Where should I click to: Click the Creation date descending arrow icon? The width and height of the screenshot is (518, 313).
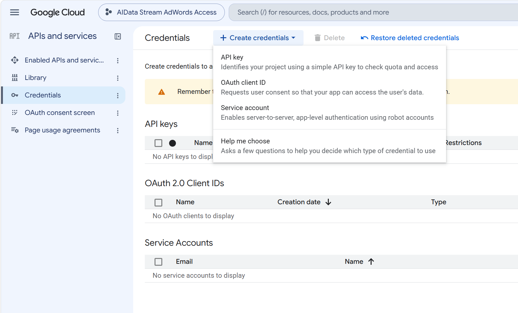328,202
